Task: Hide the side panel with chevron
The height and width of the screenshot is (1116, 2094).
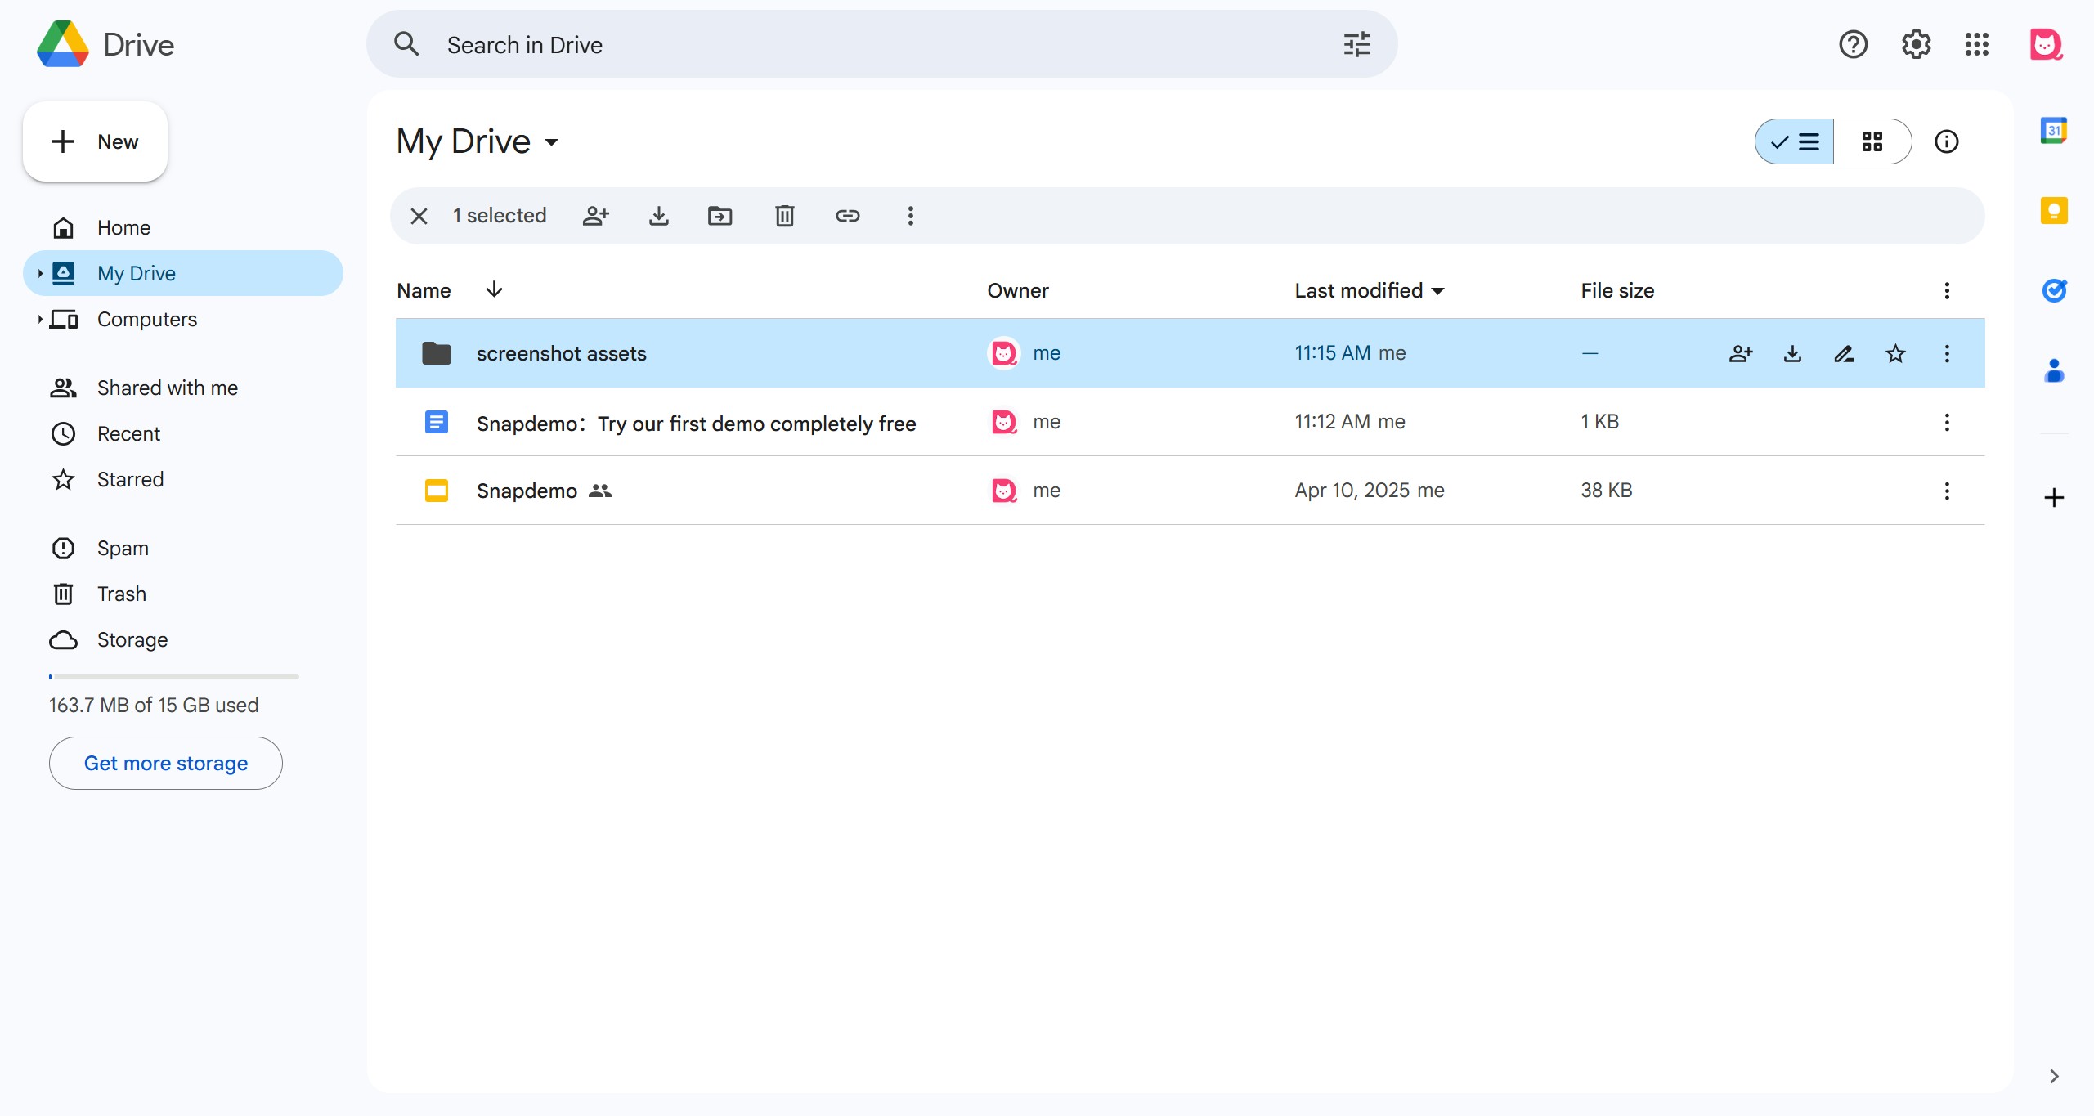Action: pos(2054,1076)
